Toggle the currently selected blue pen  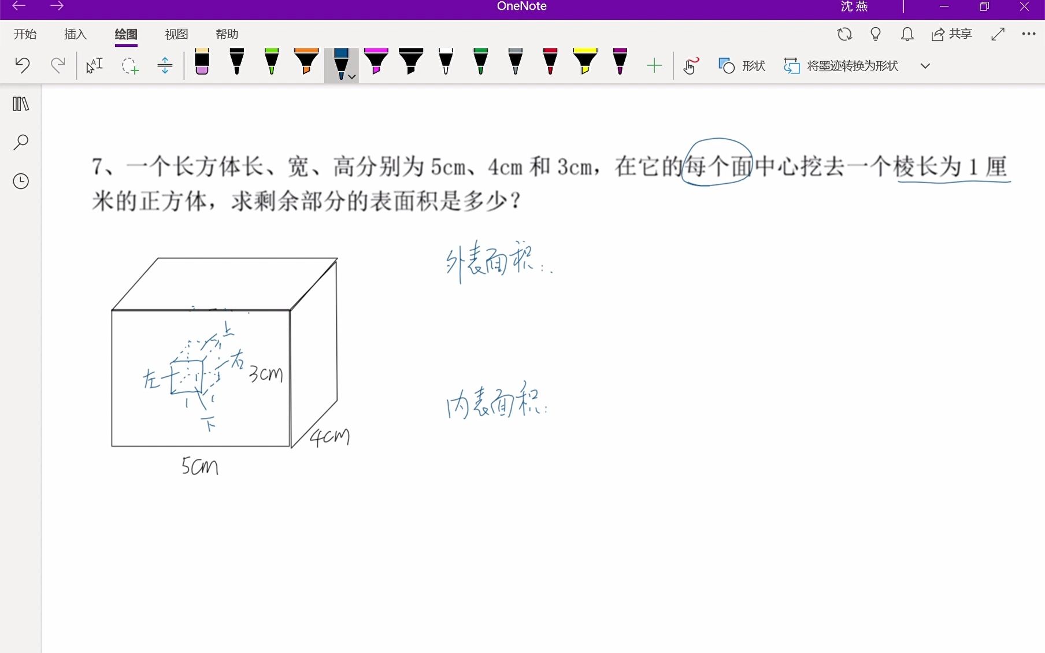(341, 62)
